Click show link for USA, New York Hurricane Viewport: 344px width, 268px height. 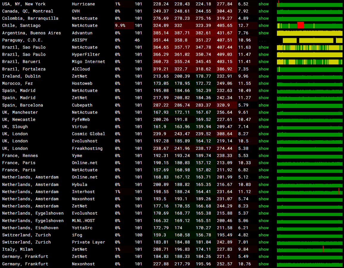click(x=264, y=4)
